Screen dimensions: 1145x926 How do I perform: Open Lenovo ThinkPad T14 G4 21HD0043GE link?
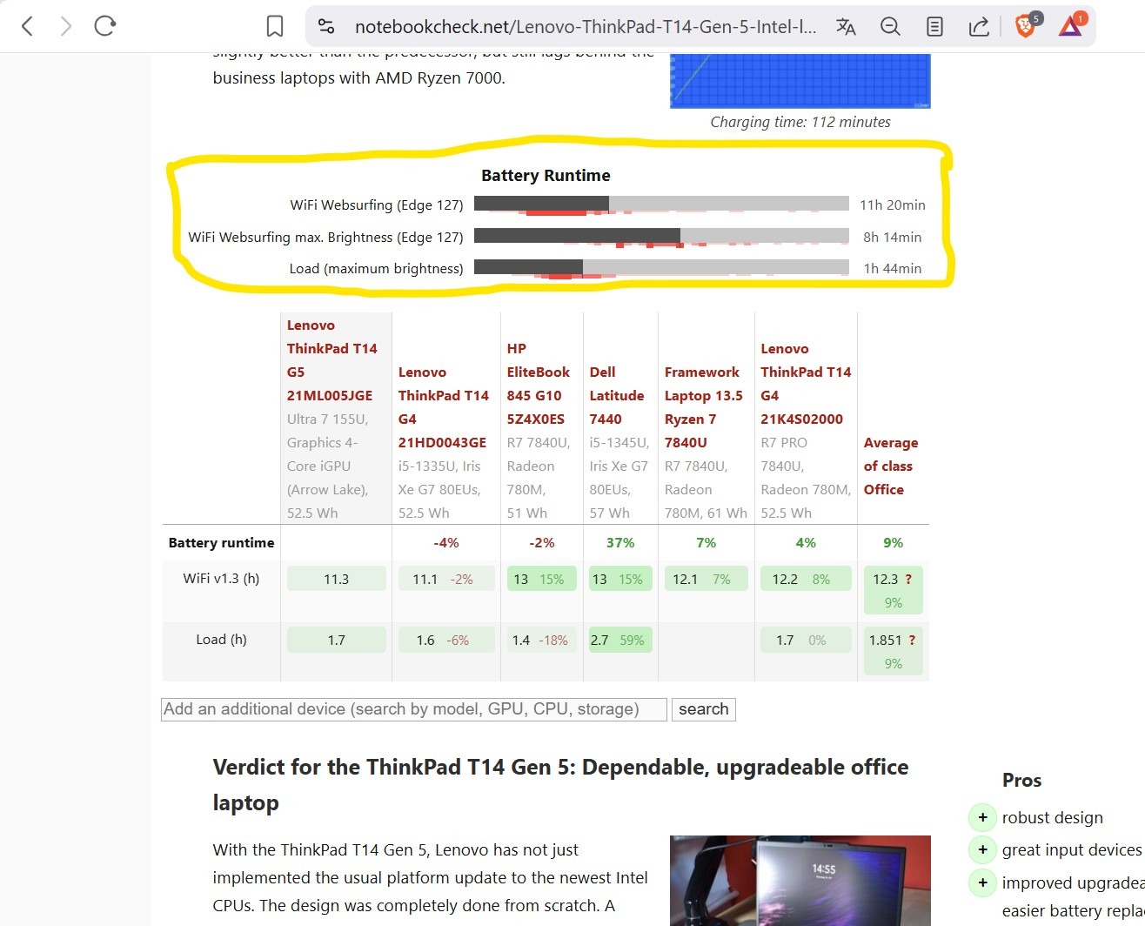coord(444,407)
